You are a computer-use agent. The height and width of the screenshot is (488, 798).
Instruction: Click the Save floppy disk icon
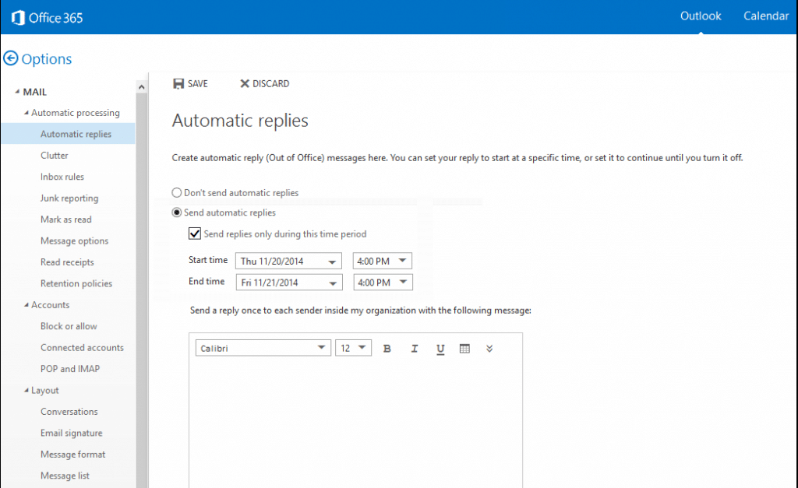(178, 84)
